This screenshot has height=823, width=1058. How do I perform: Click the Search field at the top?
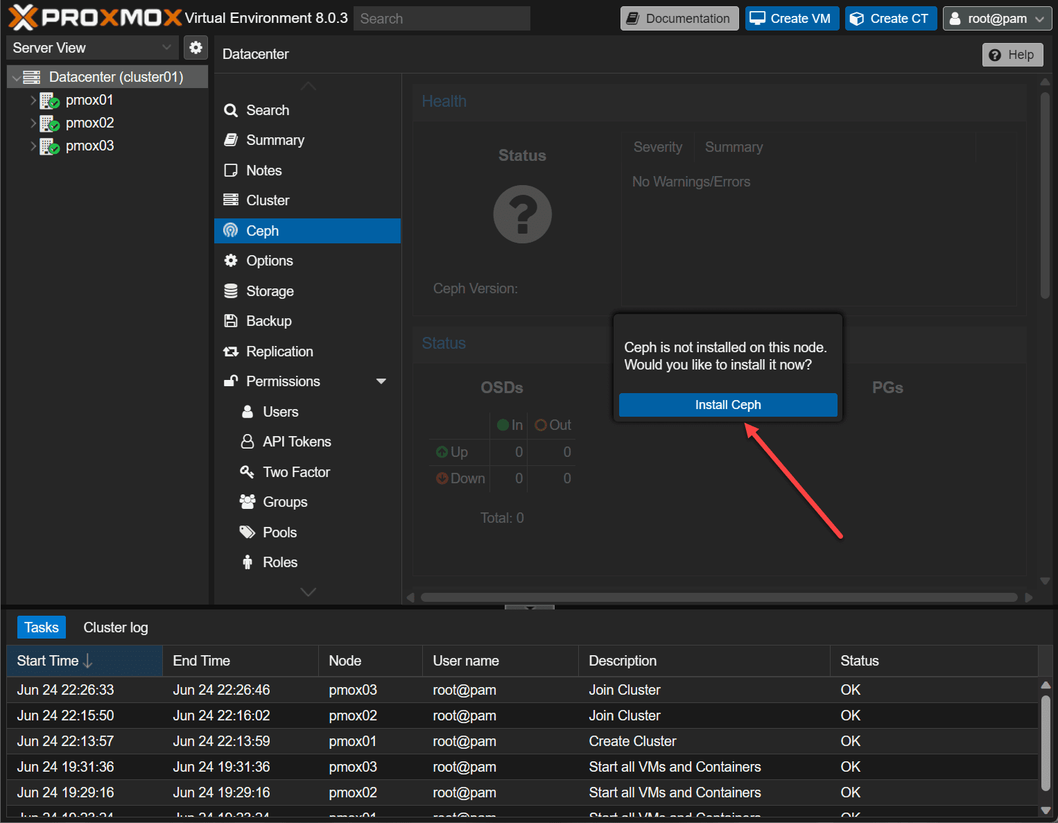coord(442,18)
